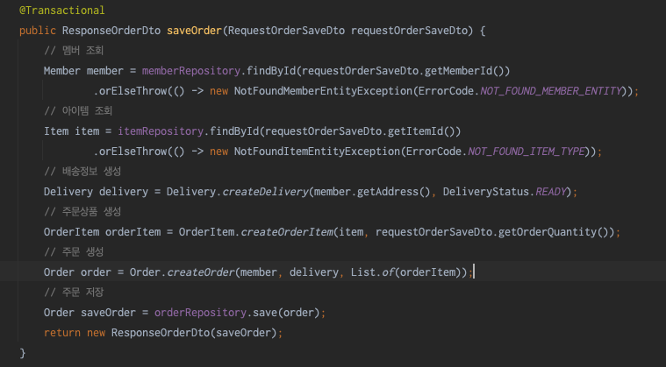This screenshot has width=666, height=367.
Task: Click getItemId() method call
Action: [x=421, y=131]
